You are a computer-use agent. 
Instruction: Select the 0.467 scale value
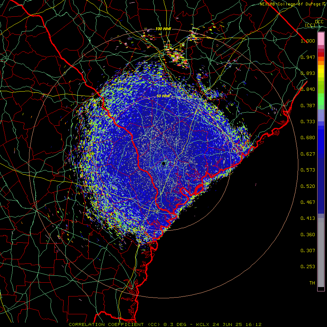click(x=308, y=202)
